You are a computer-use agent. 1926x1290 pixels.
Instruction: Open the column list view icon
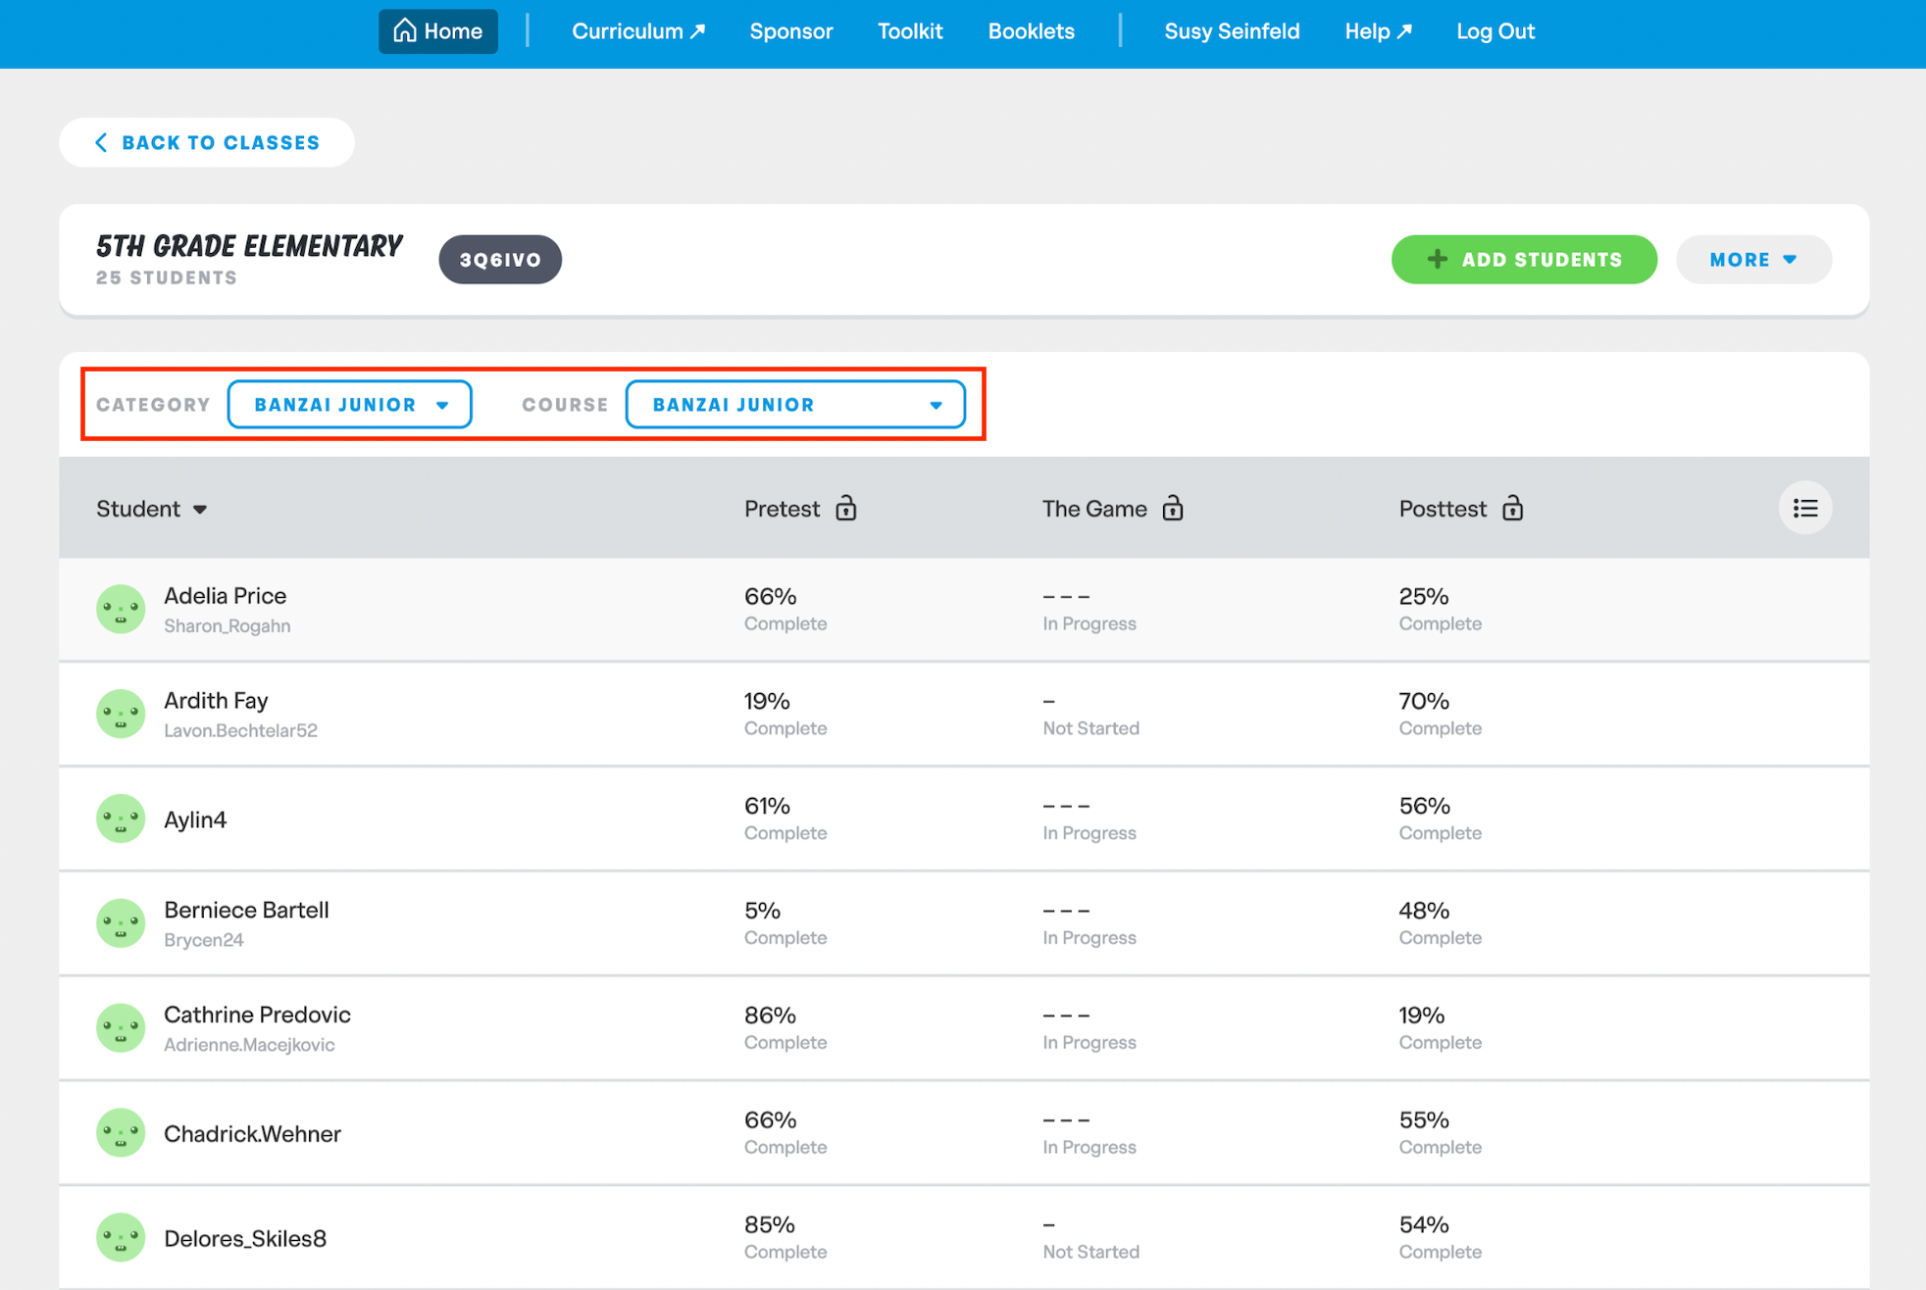1804,508
